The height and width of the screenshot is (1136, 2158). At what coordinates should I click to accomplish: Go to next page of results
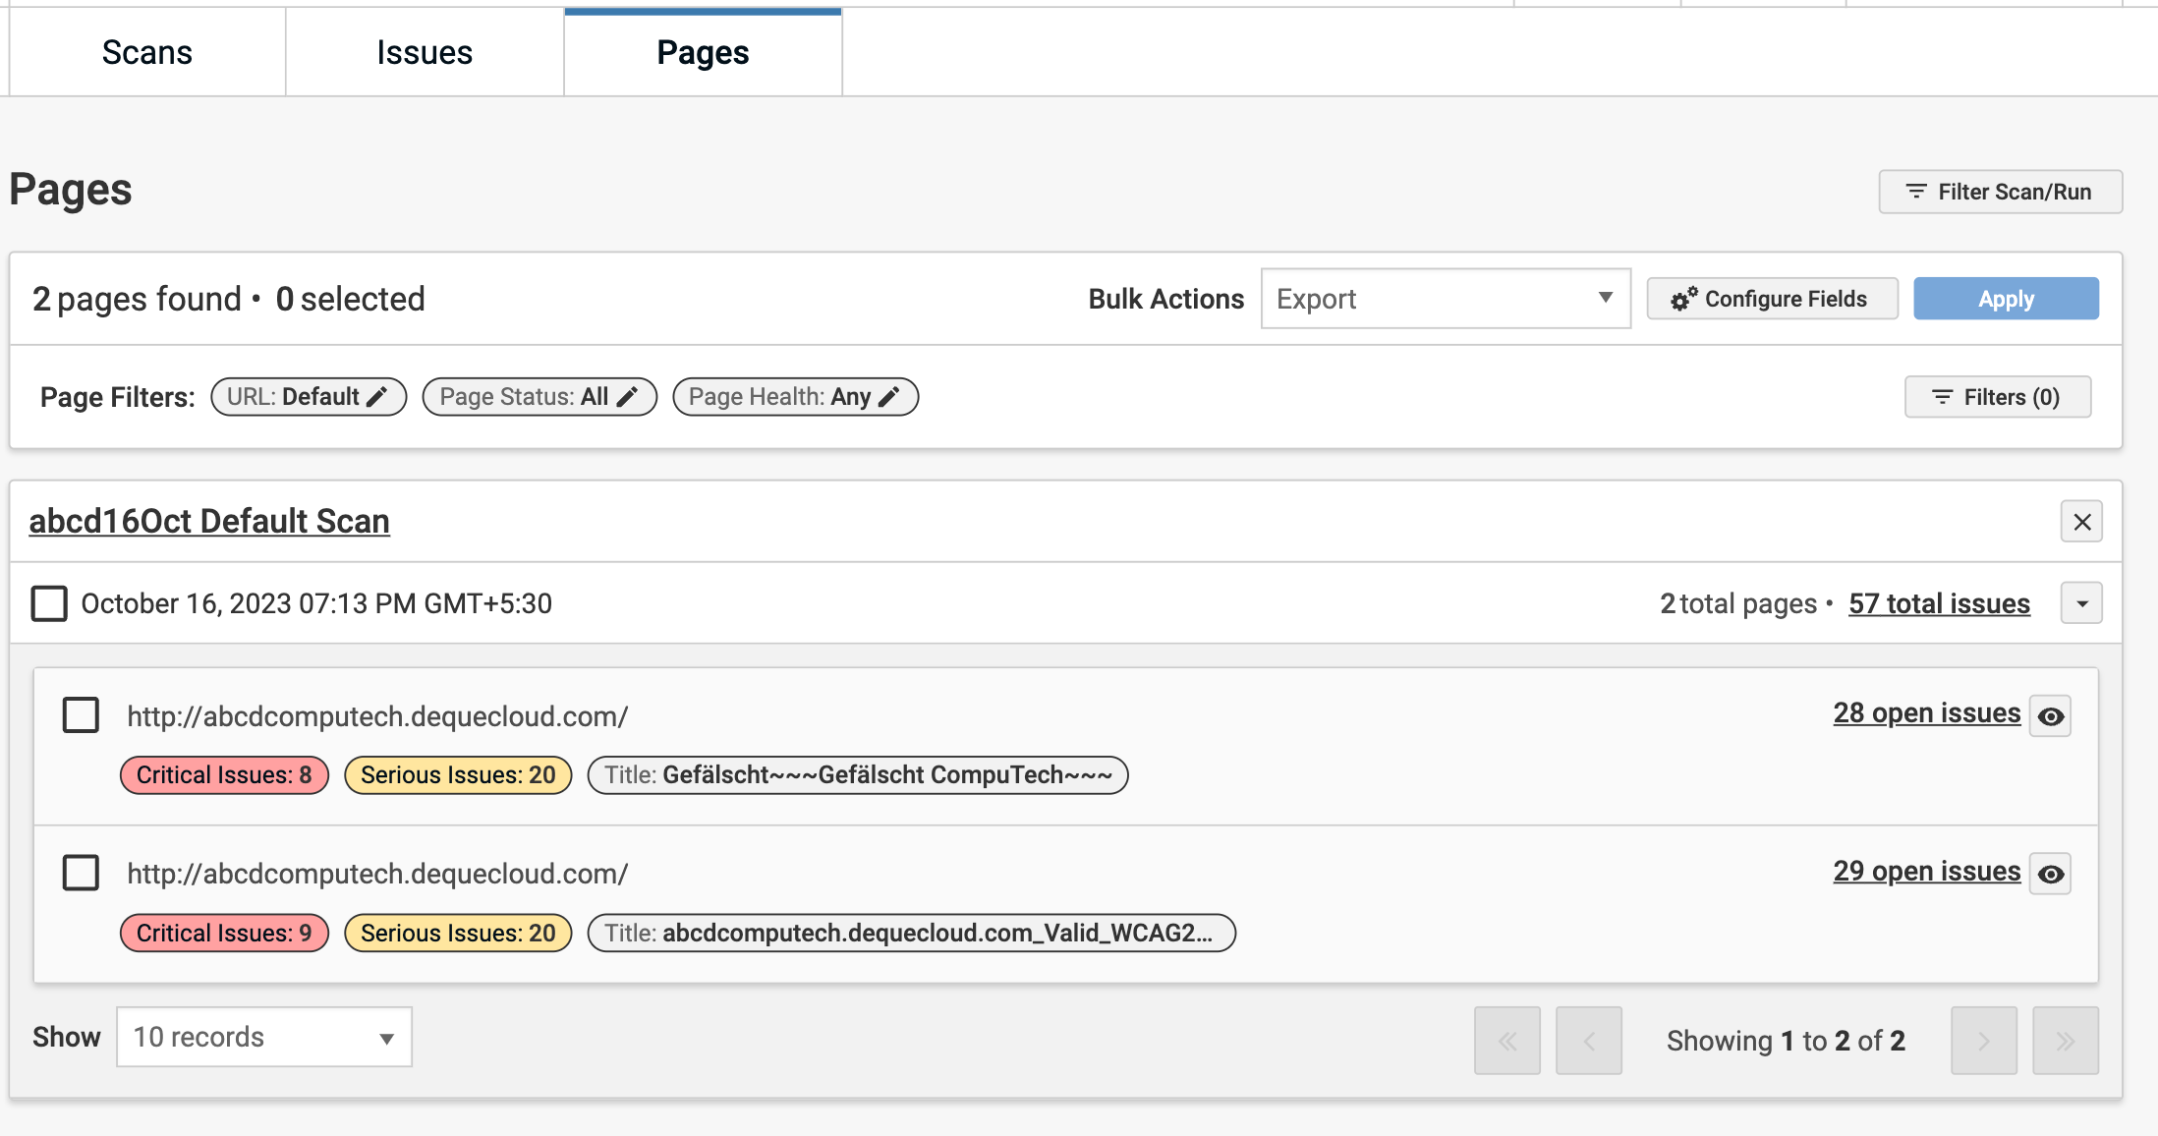[1983, 1041]
